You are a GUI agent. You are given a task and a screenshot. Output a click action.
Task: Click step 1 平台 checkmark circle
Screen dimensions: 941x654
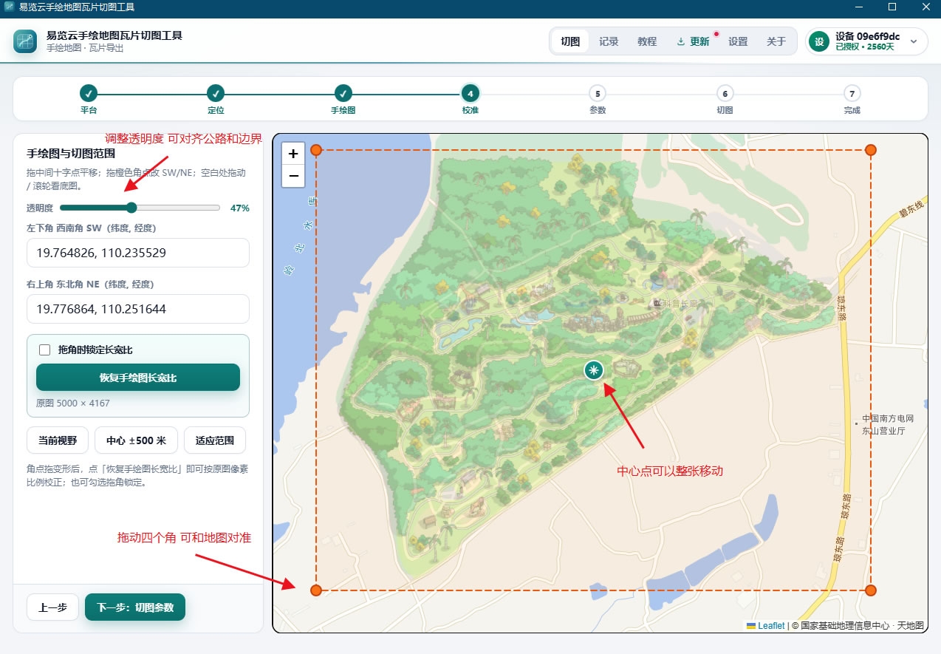pos(89,93)
